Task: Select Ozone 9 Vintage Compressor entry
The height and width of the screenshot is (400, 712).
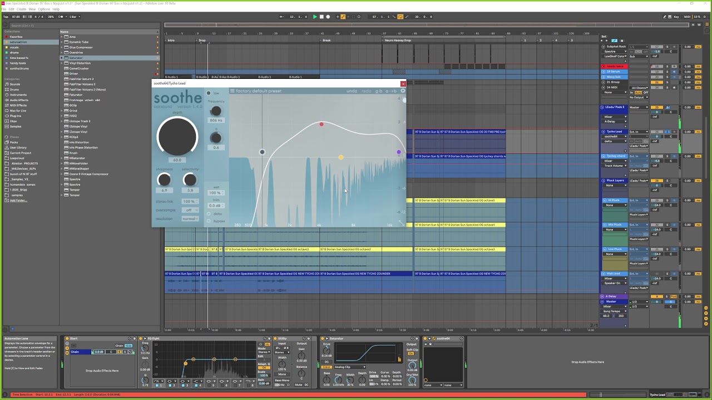Action: click(88, 174)
